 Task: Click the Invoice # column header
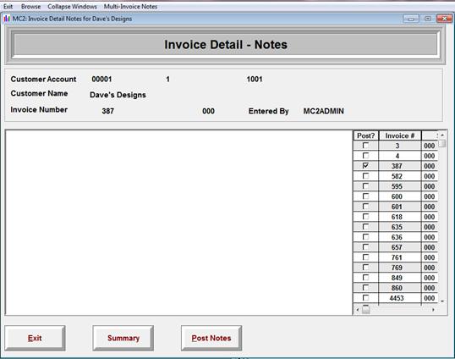pyautogui.click(x=400, y=135)
